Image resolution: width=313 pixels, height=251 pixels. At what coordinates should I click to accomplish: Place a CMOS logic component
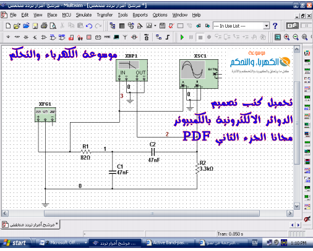click(x=62, y=37)
